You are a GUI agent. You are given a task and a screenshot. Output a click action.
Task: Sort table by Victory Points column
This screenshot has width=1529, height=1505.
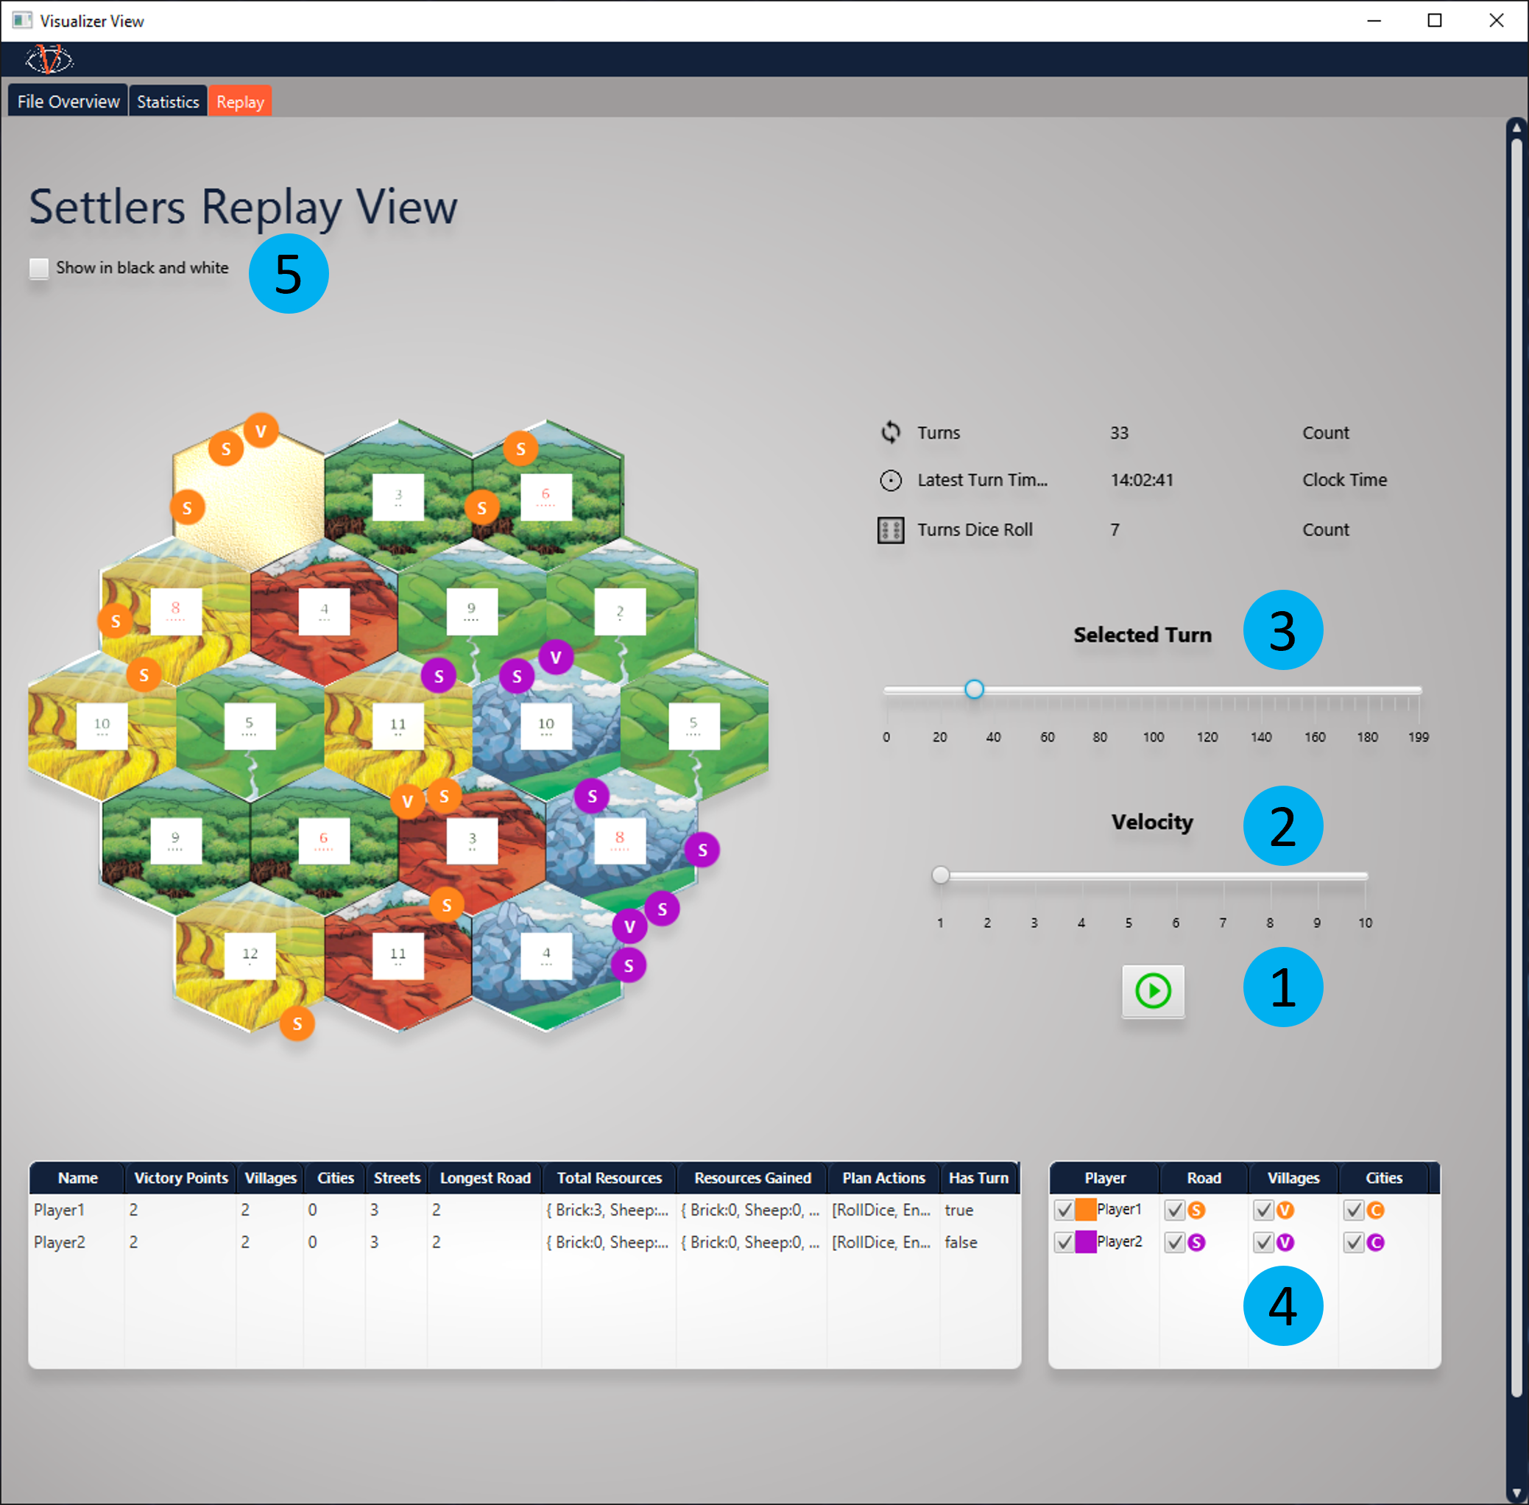[180, 1177]
